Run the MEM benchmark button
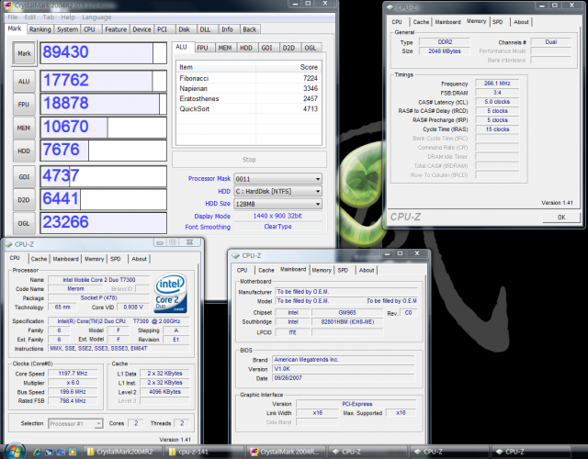The image size is (588, 459). pos(24,128)
